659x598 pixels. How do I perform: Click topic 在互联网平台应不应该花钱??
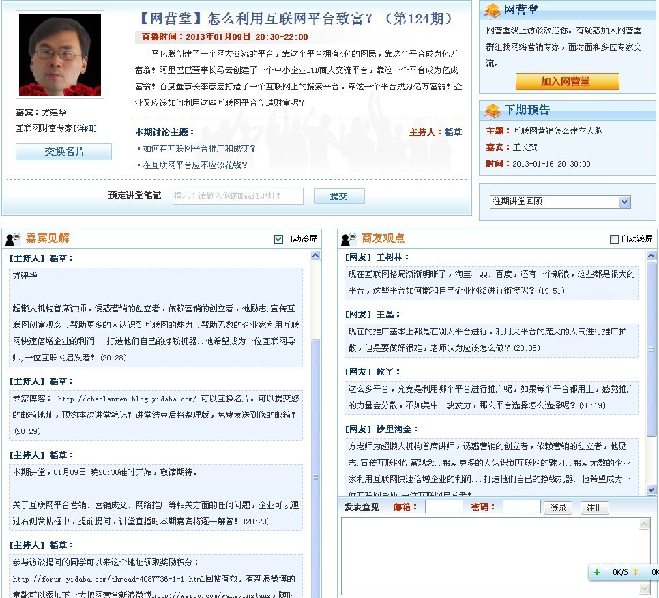(195, 165)
